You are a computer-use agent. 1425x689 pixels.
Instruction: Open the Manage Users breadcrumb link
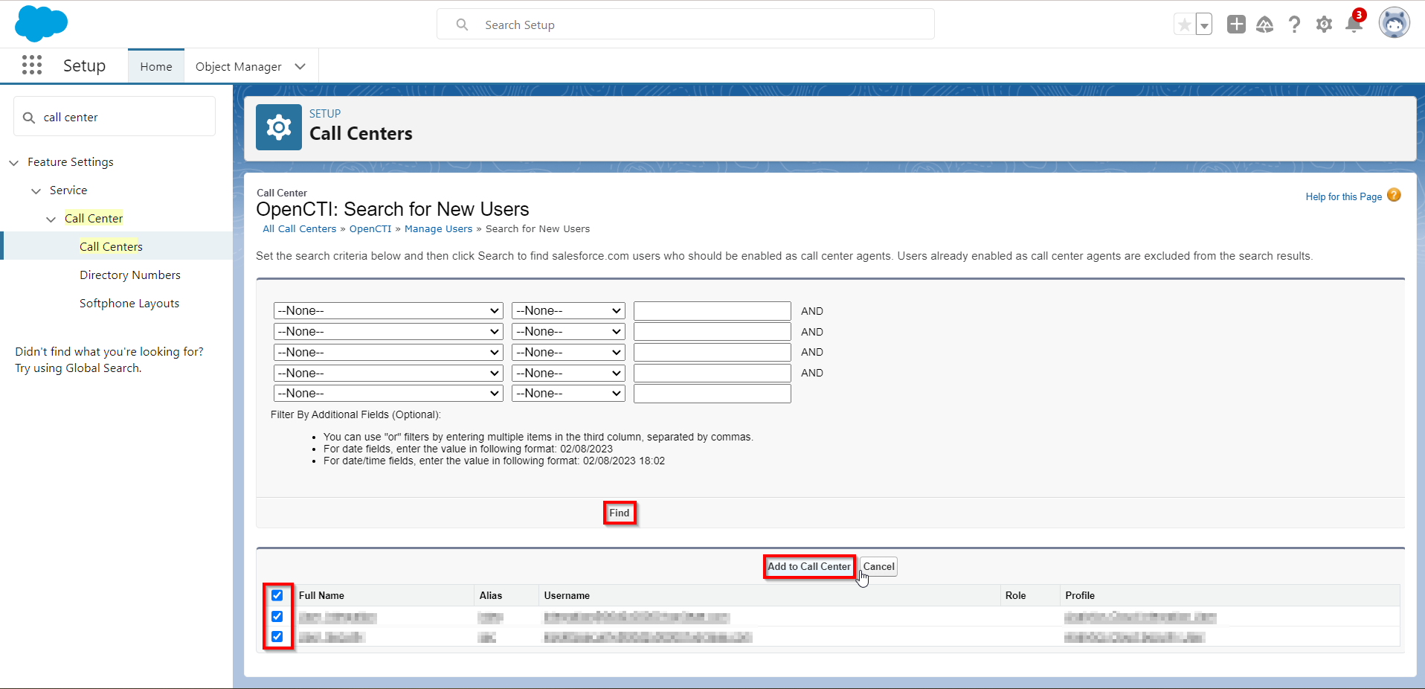tap(438, 229)
